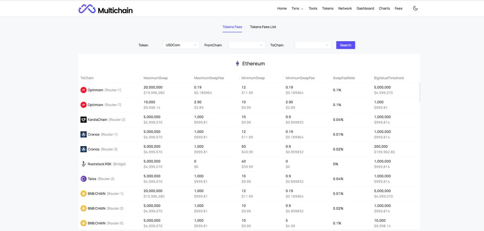The height and width of the screenshot is (231, 484).
Task: Click Optimism icon in Router:1 row
Action: tap(83, 90)
